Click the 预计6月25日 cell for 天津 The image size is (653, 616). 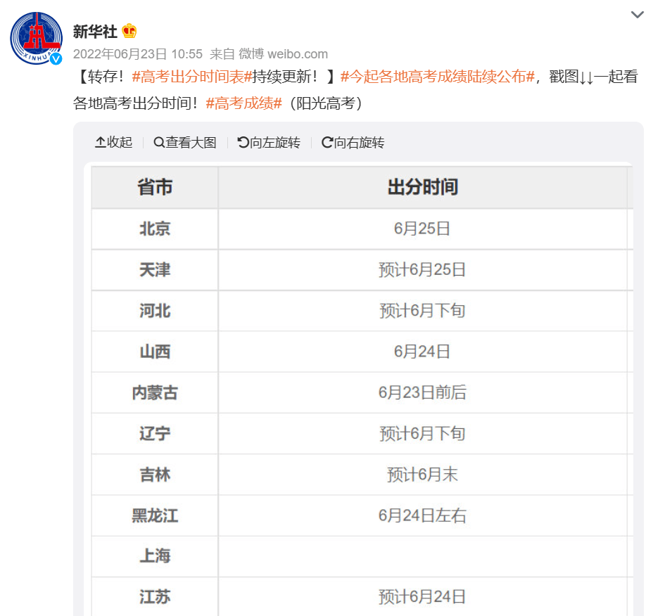click(422, 270)
